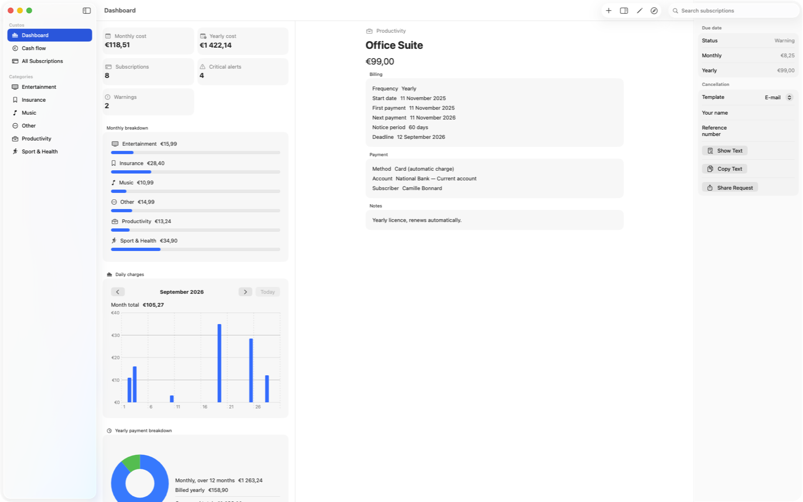The height and width of the screenshot is (502, 803).
Task: Click the tallest bar in daily chart
Action: (219, 363)
